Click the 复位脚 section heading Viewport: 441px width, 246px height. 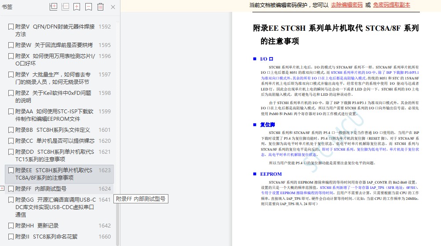pos(267,125)
